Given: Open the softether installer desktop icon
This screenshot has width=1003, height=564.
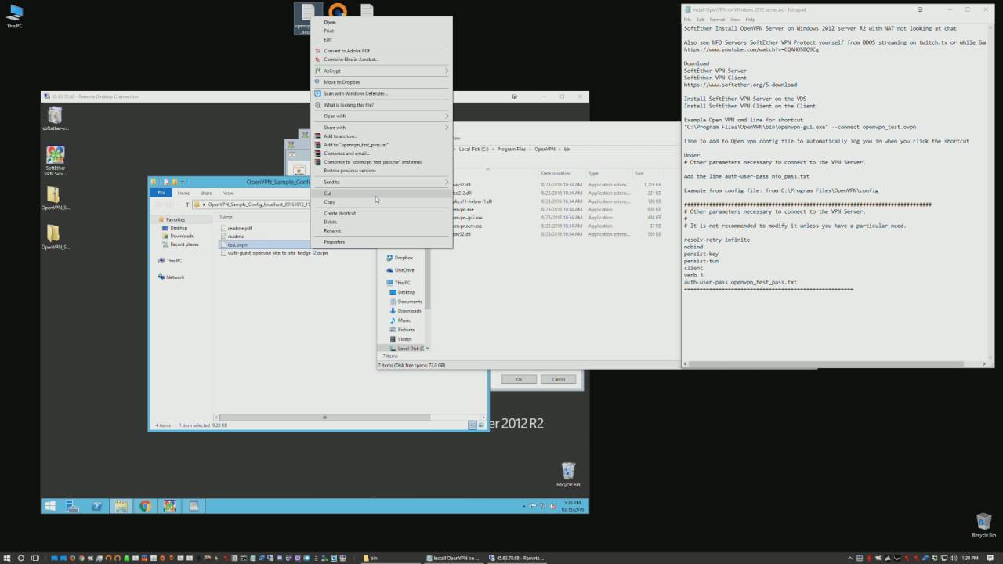Looking at the screenshot, I should coord(55,120).
